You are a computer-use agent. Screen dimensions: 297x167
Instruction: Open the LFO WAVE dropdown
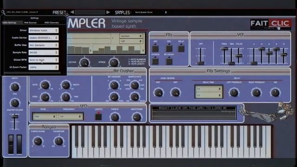pos(45,116)
